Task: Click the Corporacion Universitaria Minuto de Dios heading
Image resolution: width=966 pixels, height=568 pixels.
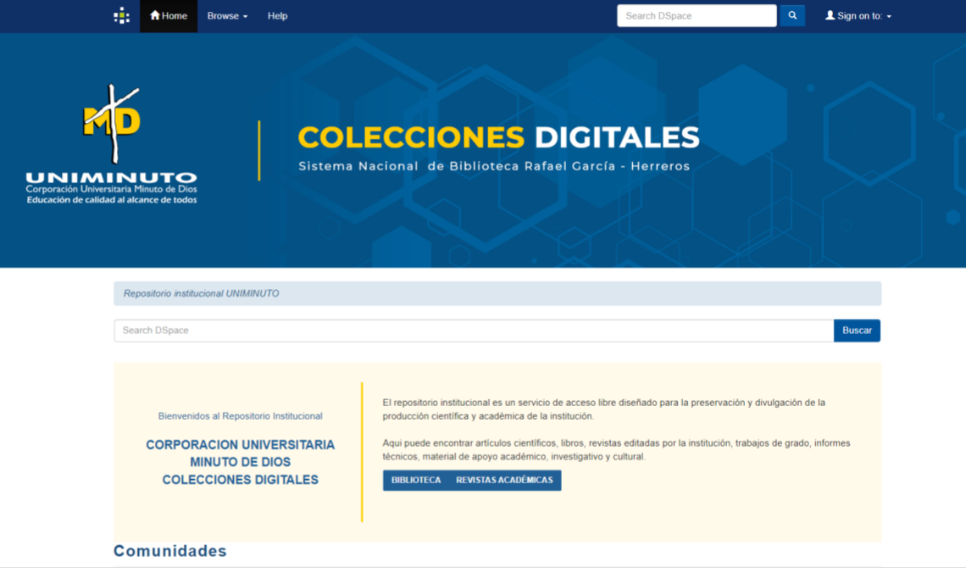Action: click(x=241, y=462)
